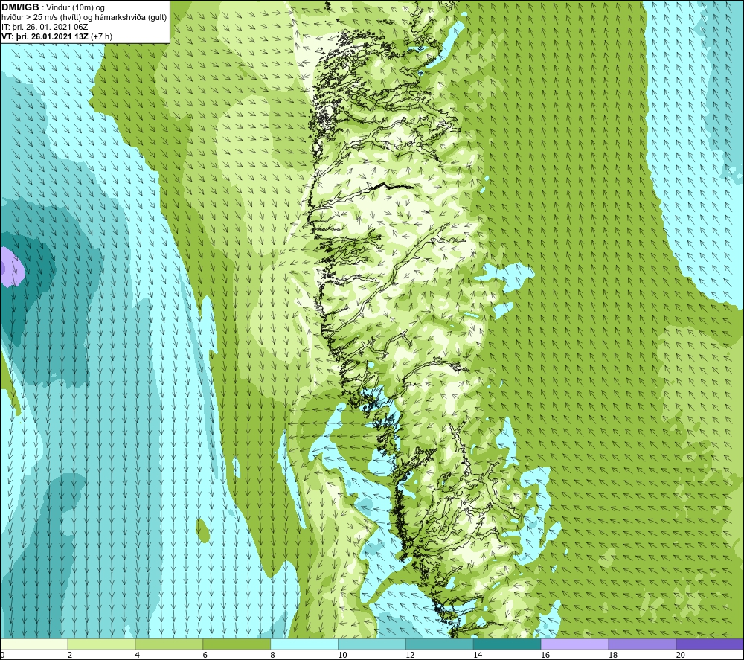
Task: Click the legend scale value "6"
Action: 205,655
